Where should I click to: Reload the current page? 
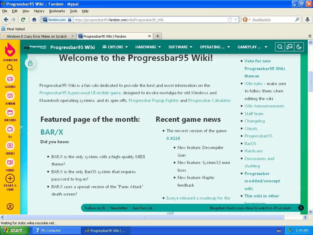click(23, 20)
